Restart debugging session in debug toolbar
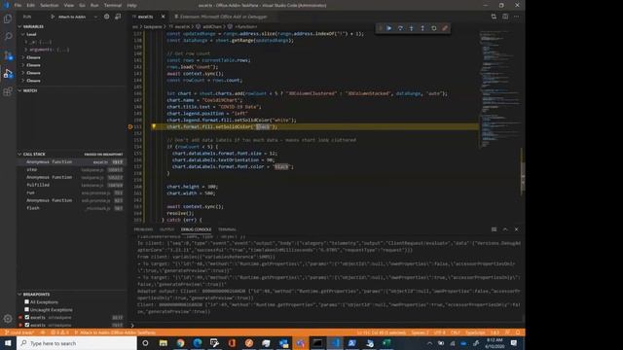 click(433, 28)
